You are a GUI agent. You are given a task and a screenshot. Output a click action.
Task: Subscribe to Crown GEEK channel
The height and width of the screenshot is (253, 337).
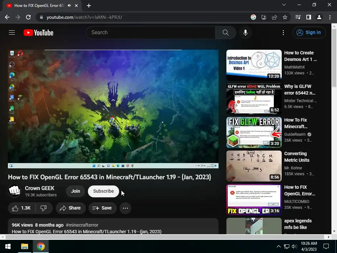[103, 191]
